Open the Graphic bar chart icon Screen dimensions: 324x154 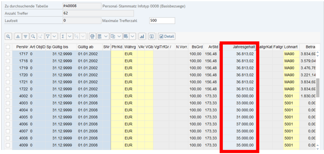point(142,37)
